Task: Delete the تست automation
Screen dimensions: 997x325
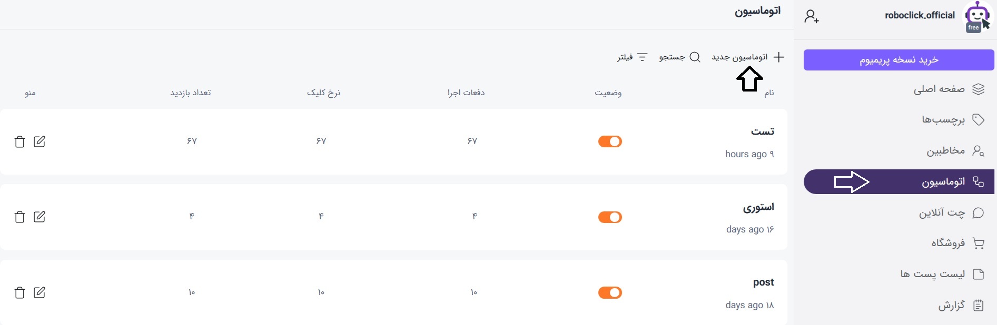Action: 19,141
